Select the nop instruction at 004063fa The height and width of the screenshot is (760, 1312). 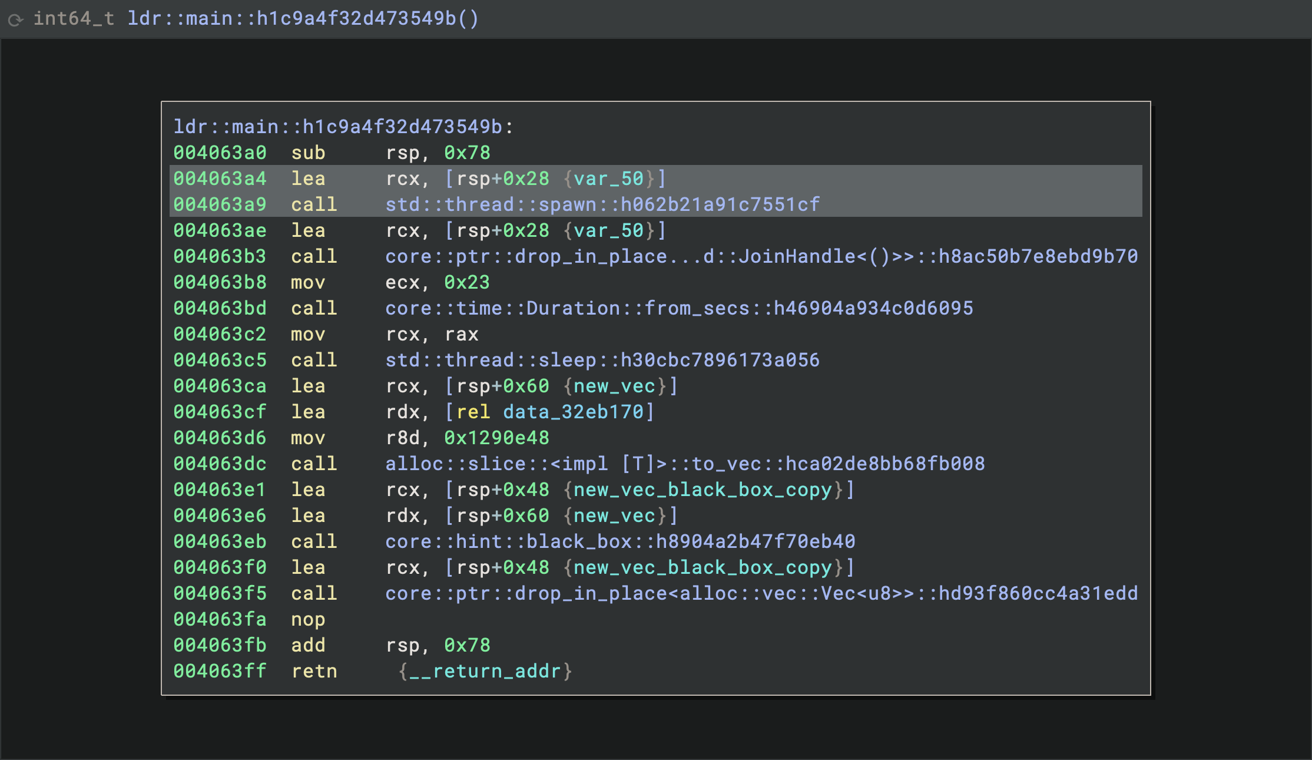click(x=308, y=619)
